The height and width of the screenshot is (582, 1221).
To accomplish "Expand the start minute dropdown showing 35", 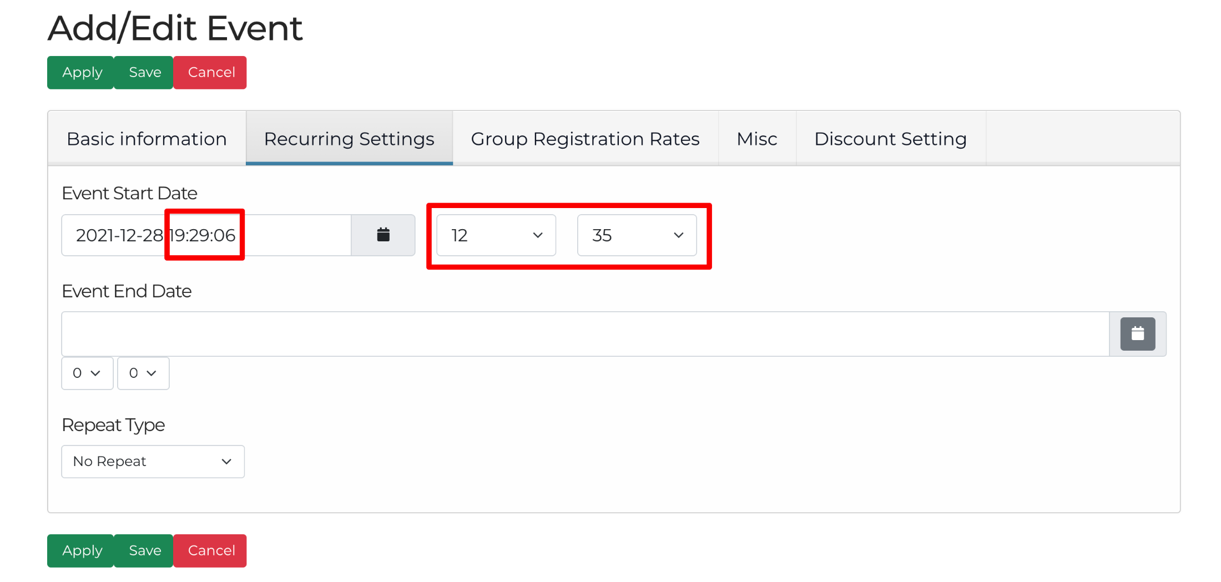I will [637, 235].
